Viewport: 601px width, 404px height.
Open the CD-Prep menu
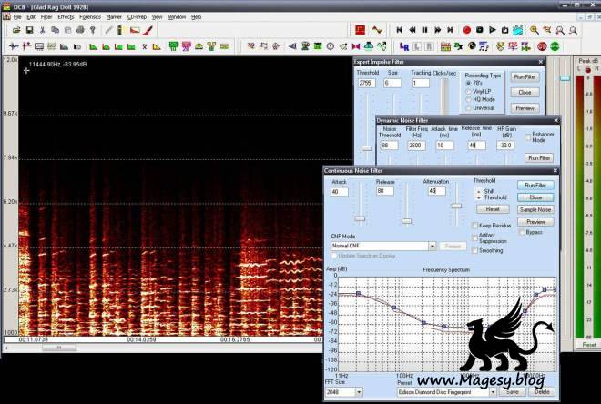pyautogui.click(x=137, y=17)
